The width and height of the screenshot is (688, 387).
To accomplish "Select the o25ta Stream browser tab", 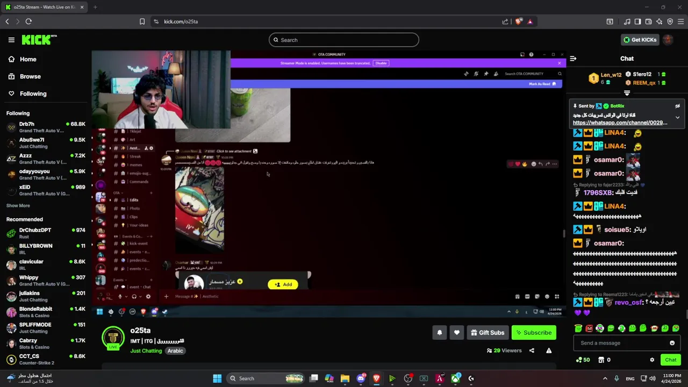I will [45, 7].
